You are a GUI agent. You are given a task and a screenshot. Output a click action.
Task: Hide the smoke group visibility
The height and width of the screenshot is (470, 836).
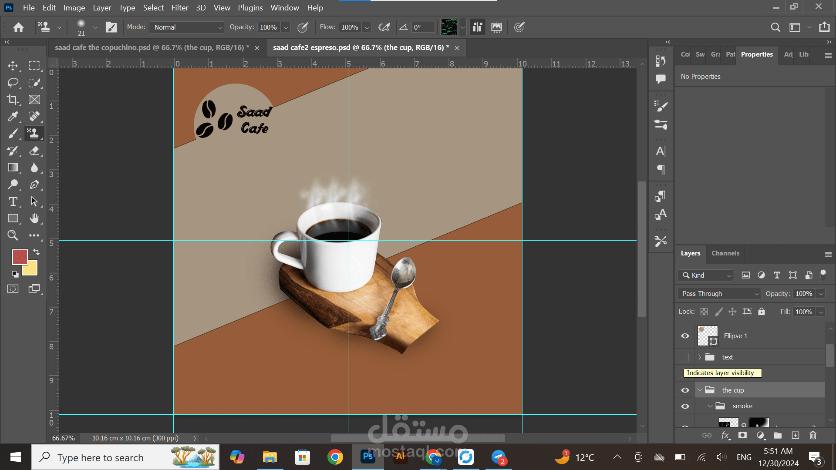[x=685, y=406]
